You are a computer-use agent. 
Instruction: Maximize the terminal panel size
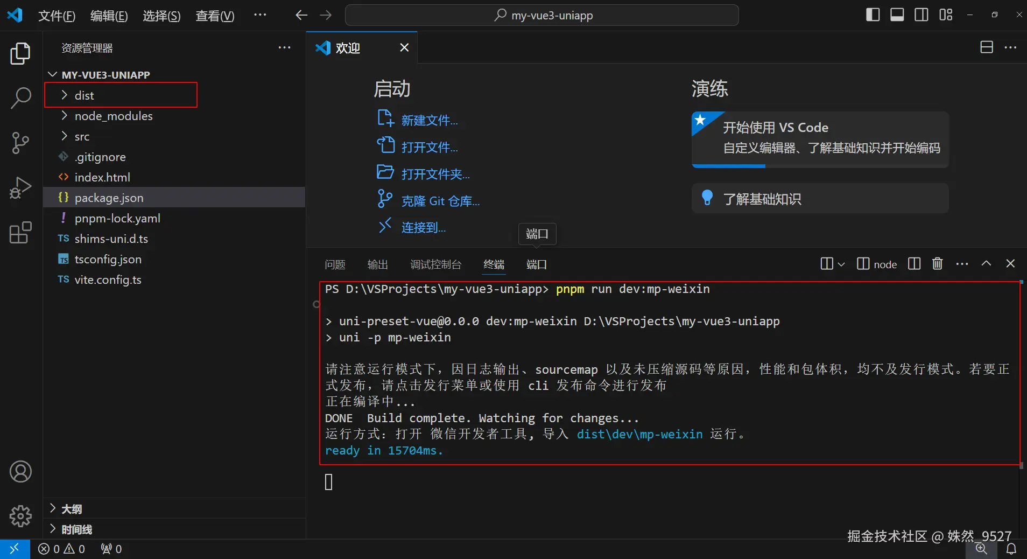[x=986, y=263]
